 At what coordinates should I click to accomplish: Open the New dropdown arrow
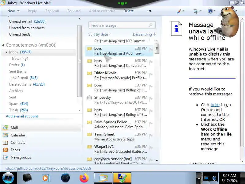tap(18, 11)
